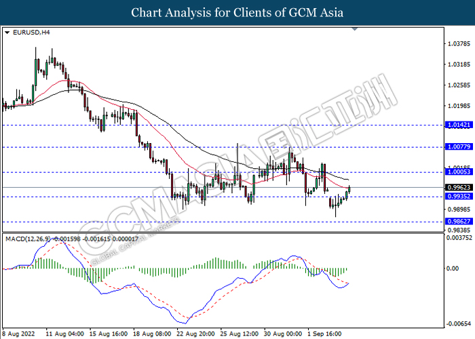Click the 1.02585 price axis value
Viewport: 475px width, 339px height.
[x=459, y=85]
